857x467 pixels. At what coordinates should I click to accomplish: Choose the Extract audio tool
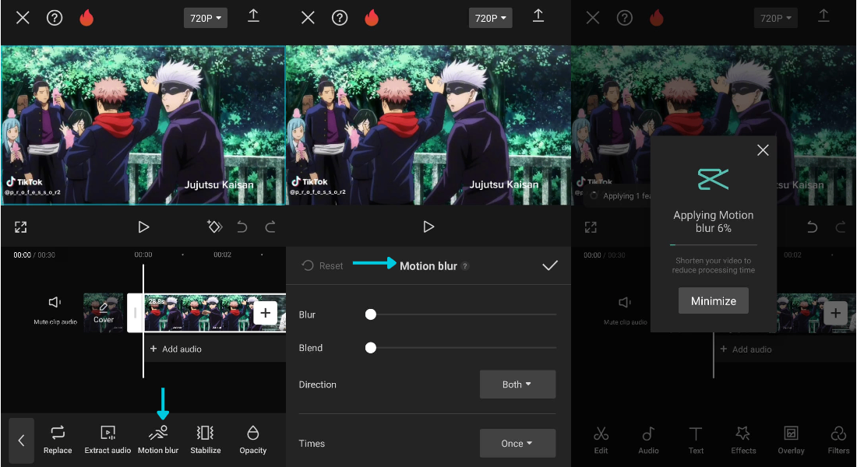tap(108, 441)
